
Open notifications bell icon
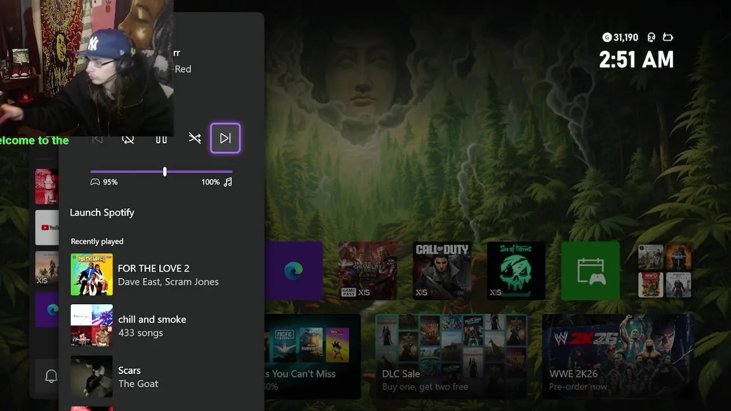coord(51,376)
